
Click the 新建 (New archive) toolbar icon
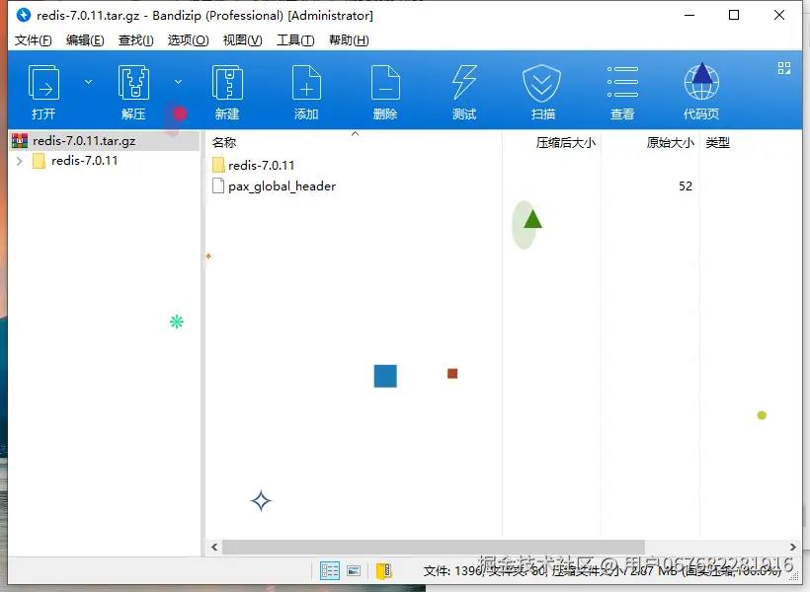[227, 83]
